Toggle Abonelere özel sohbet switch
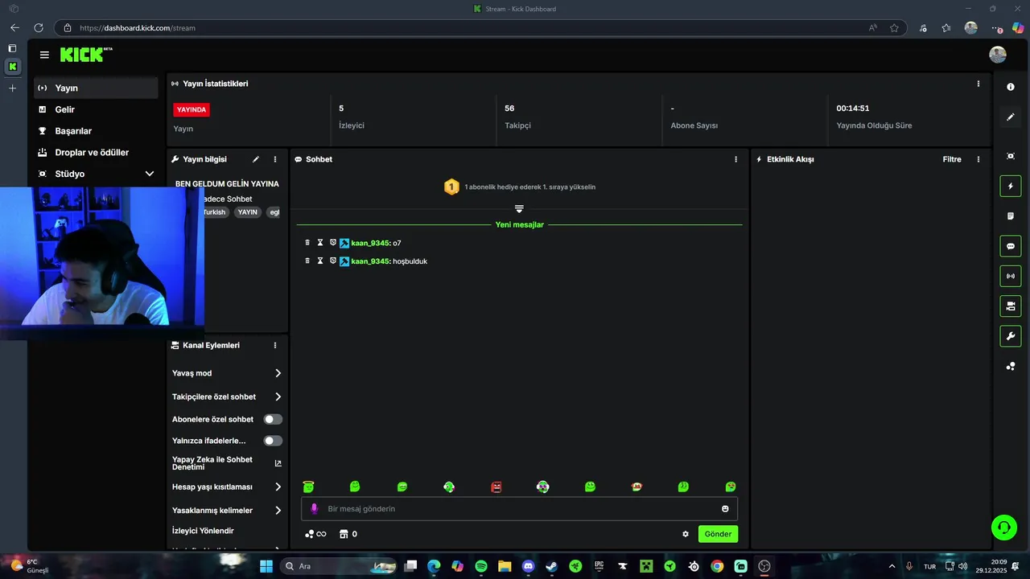This screenshot has height=579, width=1030. (273, 419)
